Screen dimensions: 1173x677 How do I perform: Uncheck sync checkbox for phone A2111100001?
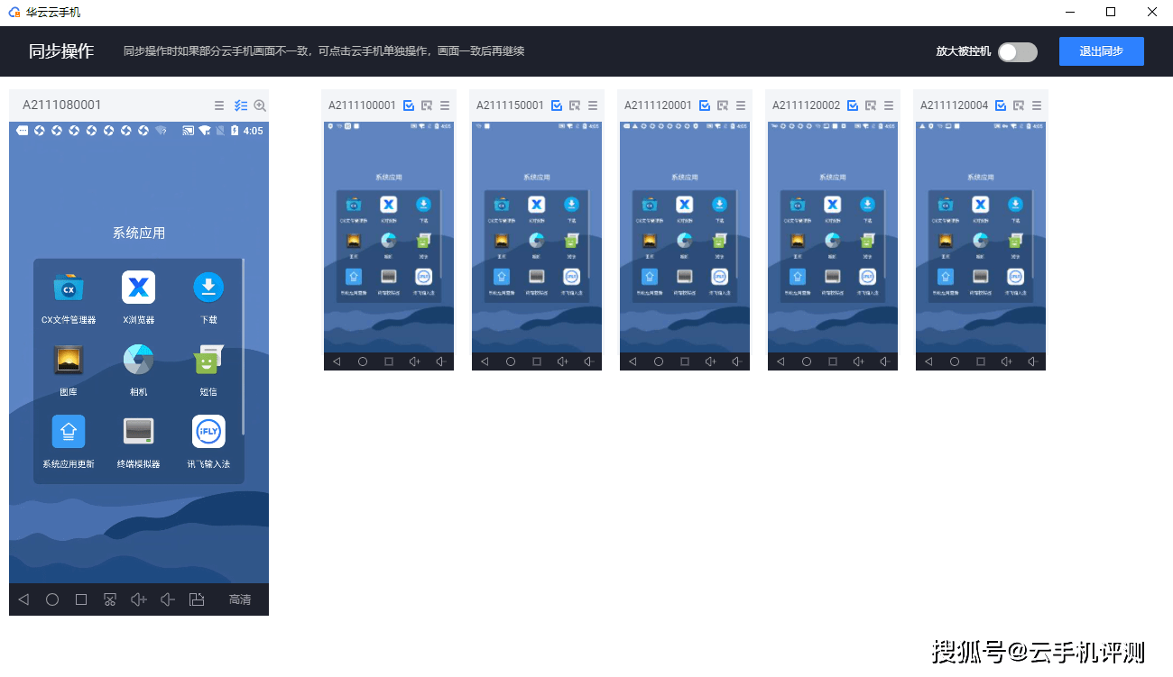point(409,105)
